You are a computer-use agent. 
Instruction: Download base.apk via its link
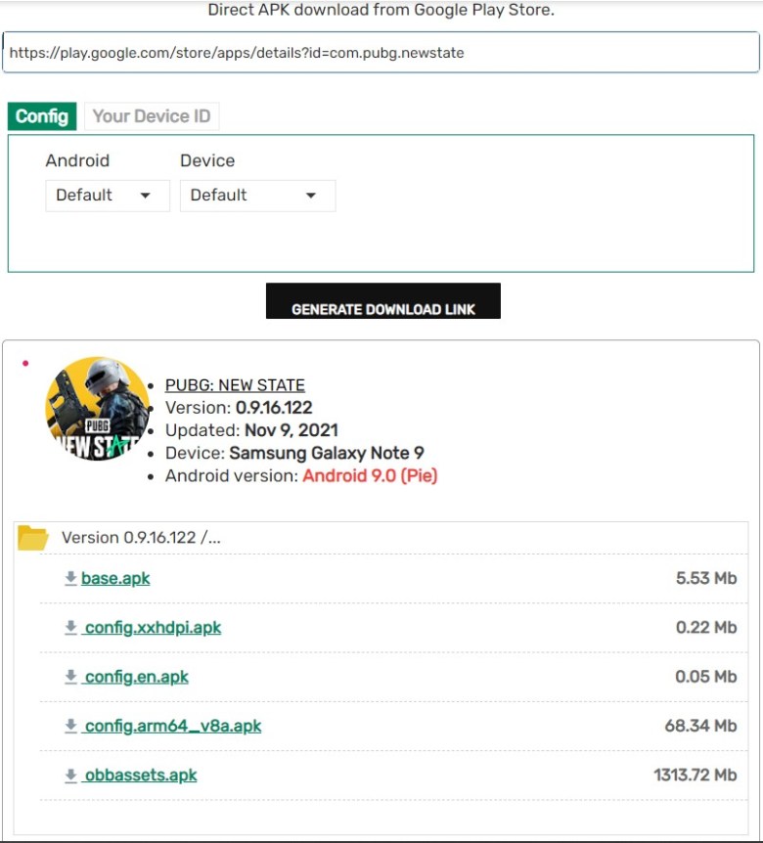[115, 579]
